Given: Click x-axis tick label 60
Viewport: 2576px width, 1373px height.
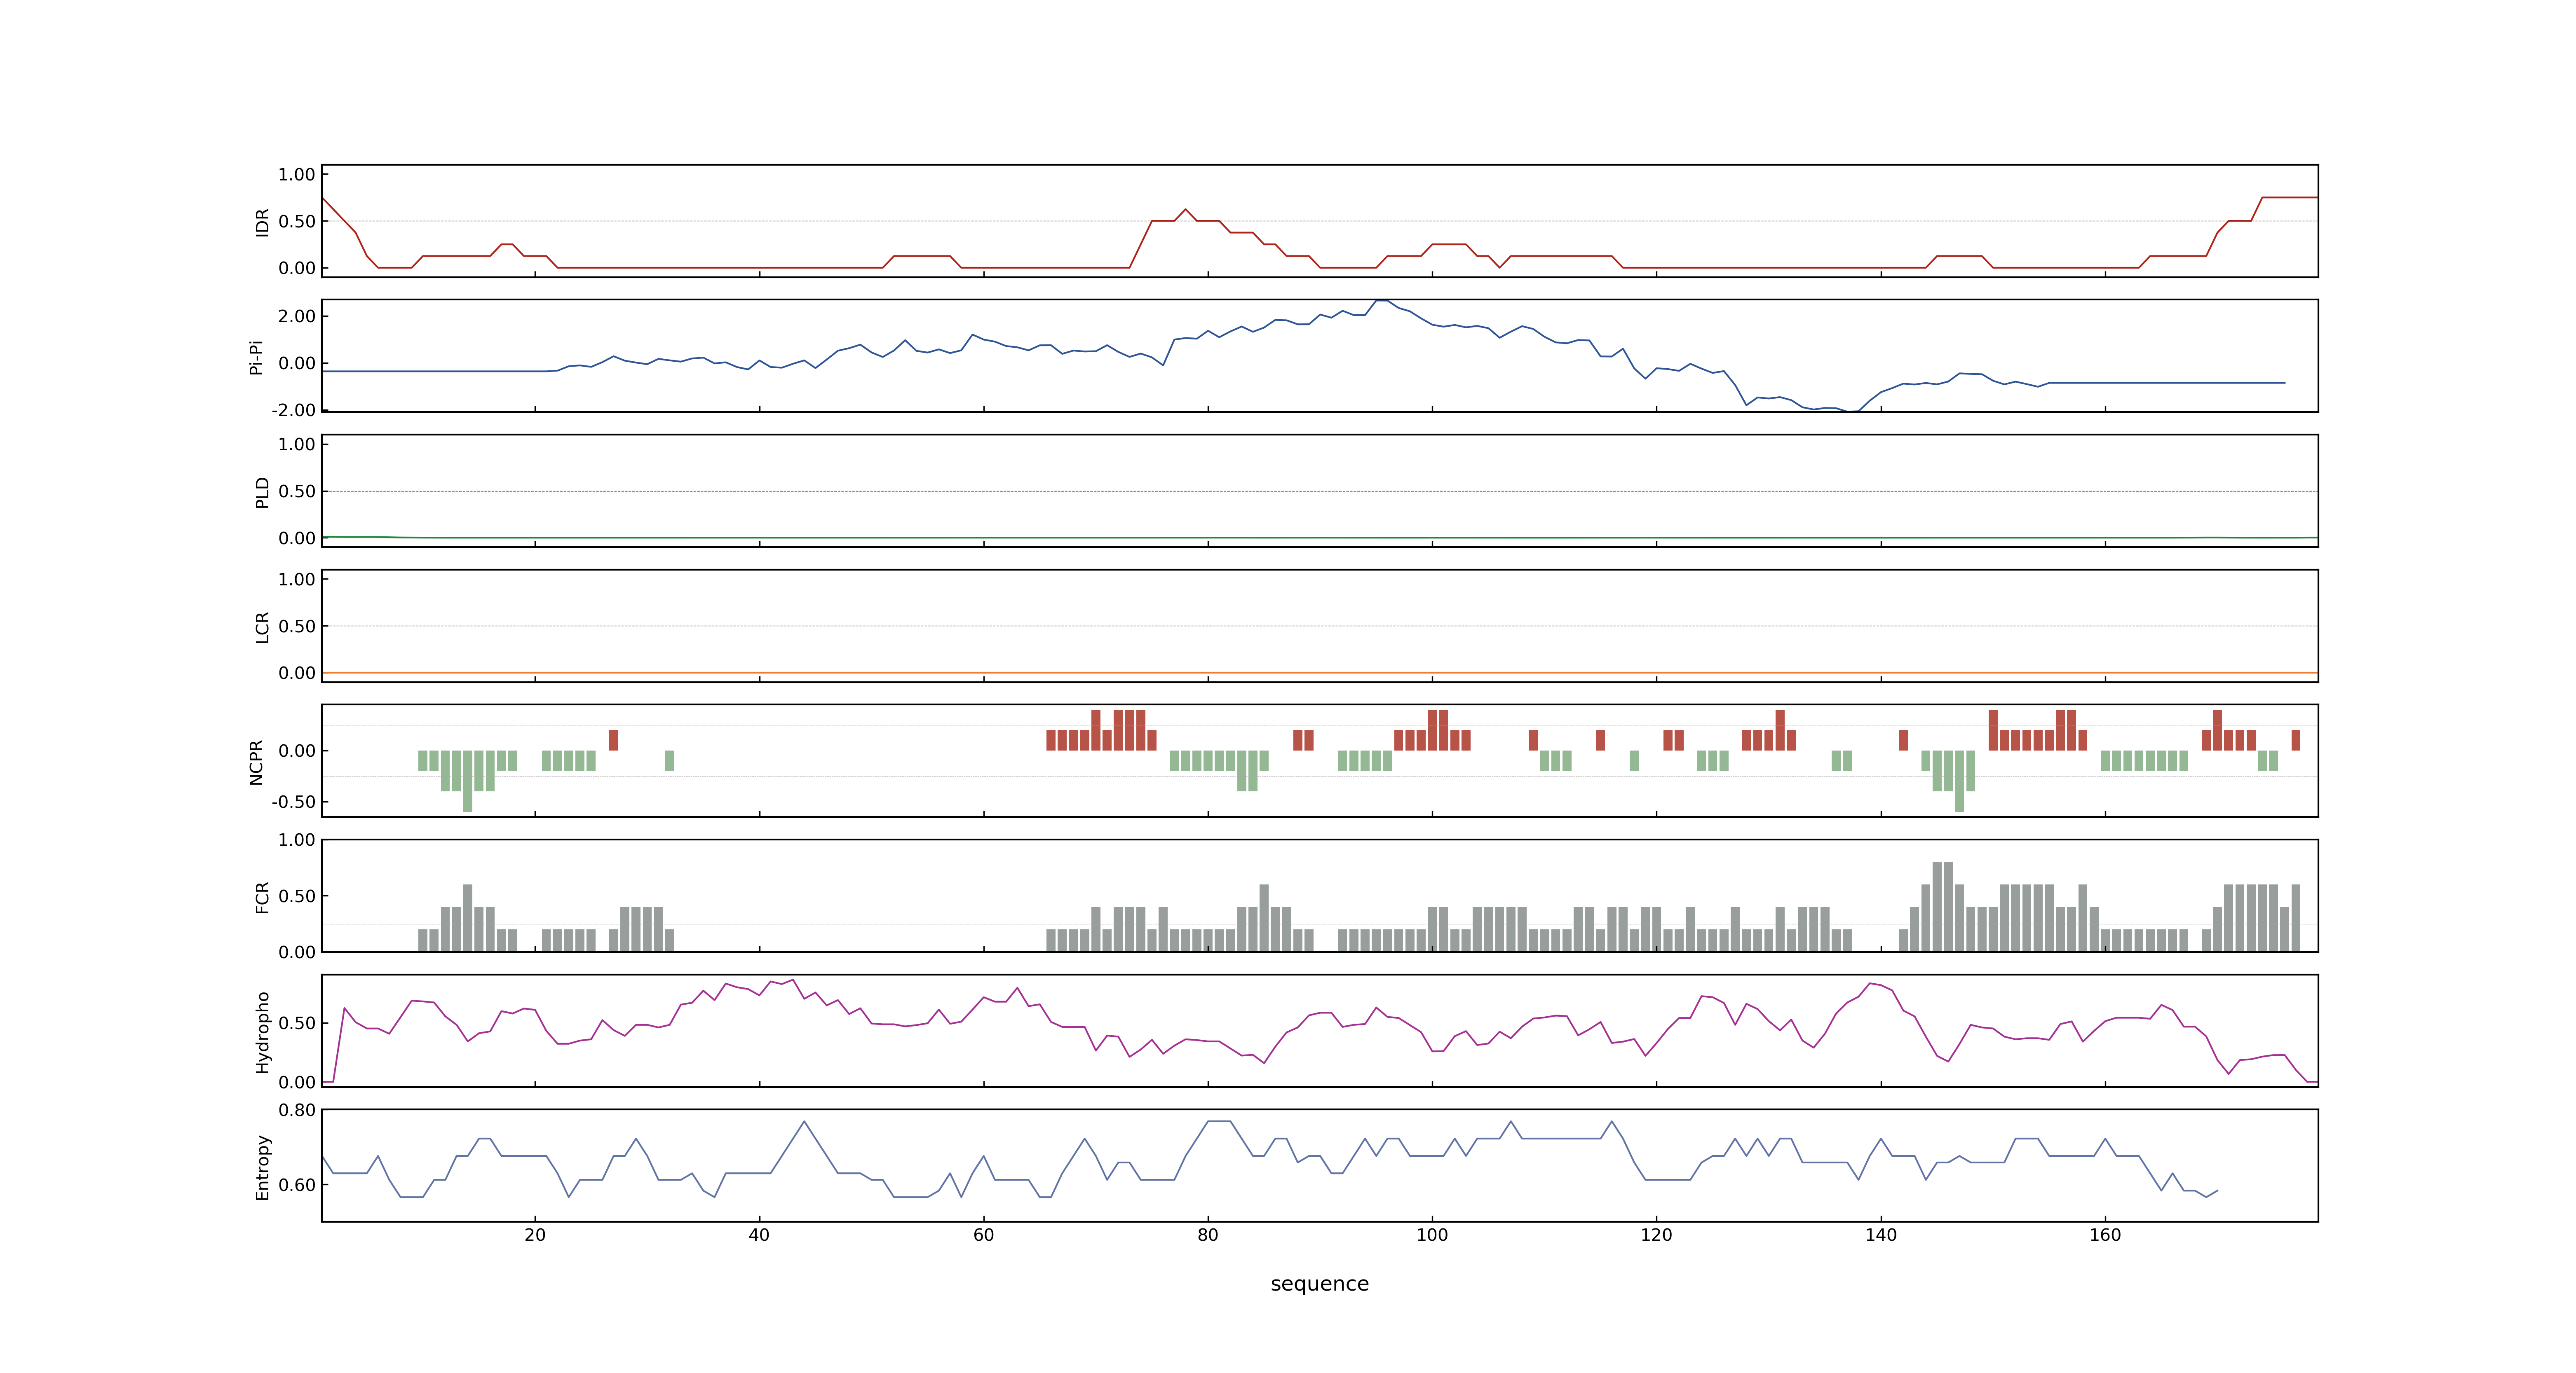Looking at the screenshot, I should coord(983,1235).
